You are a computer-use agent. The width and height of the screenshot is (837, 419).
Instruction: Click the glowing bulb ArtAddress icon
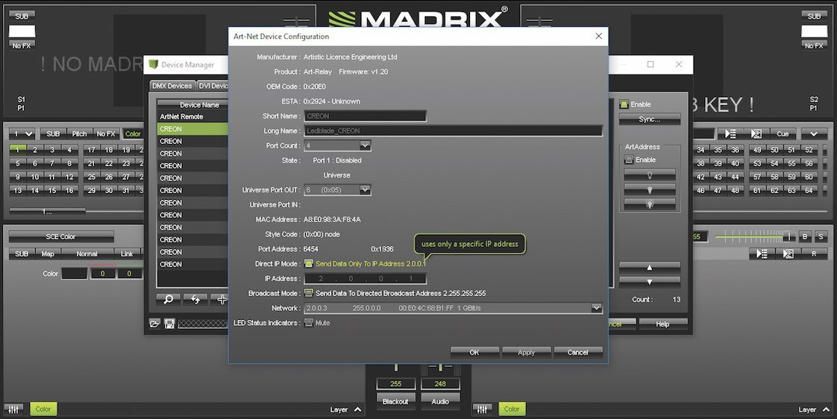tap(650, 204)
